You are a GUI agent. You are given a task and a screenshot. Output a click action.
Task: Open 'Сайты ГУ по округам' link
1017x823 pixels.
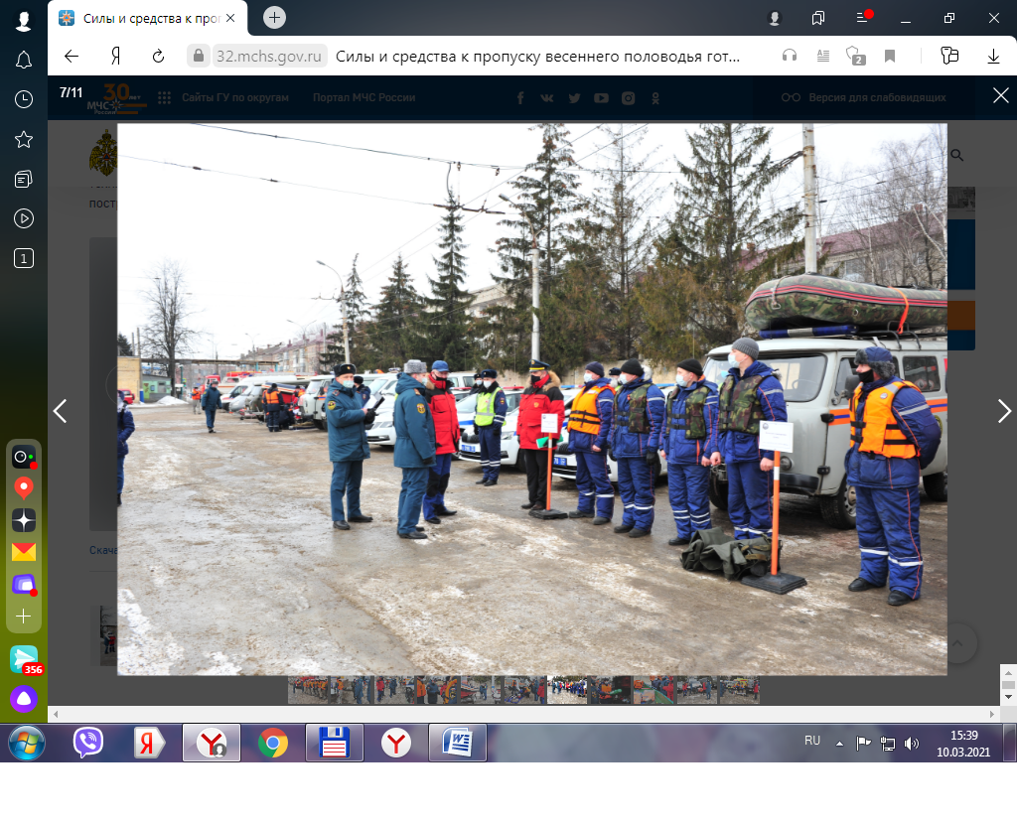[x=234, y=97]
